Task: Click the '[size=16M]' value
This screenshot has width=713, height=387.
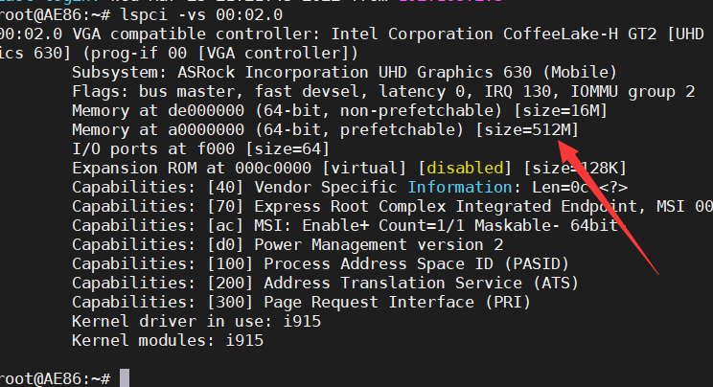Action: (561, 110)
